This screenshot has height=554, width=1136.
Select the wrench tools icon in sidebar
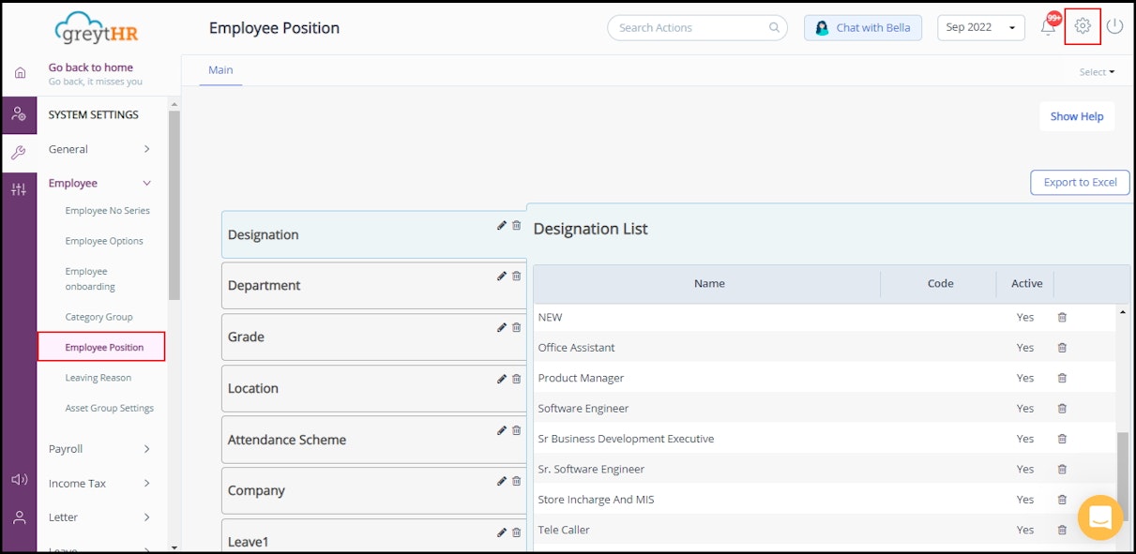(19, 150)
